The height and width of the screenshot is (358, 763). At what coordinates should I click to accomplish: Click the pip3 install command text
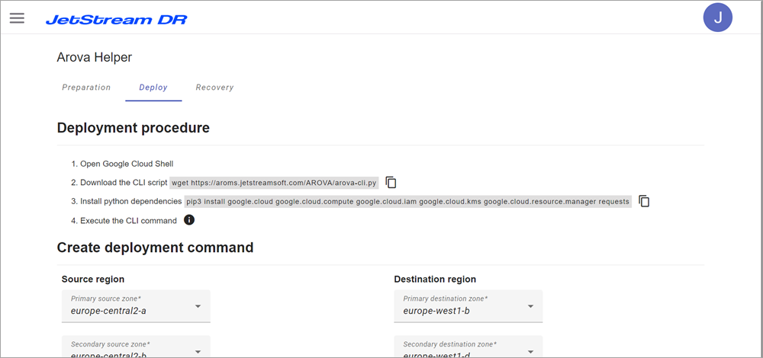point(408,202)
